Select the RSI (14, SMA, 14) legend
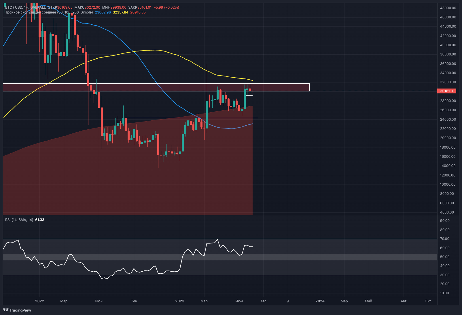 pos(19,220)
